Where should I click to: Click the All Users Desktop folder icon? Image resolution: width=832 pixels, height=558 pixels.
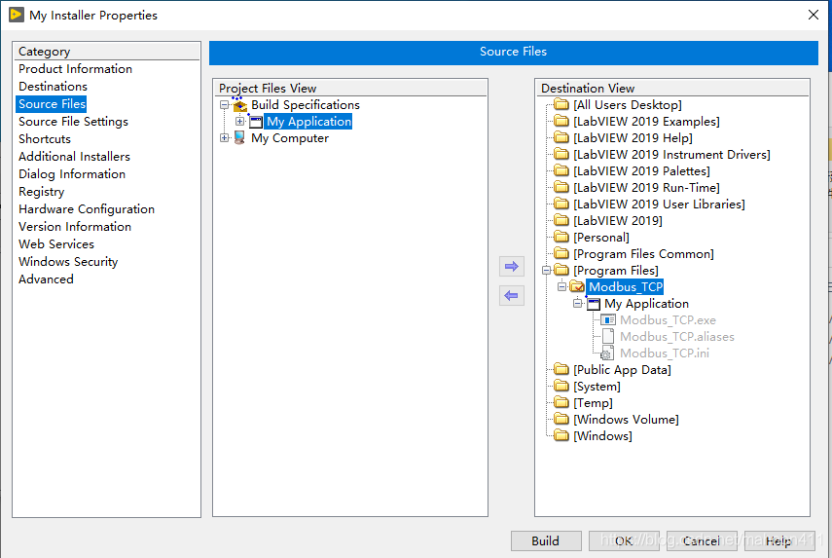(x=561, y=104)
